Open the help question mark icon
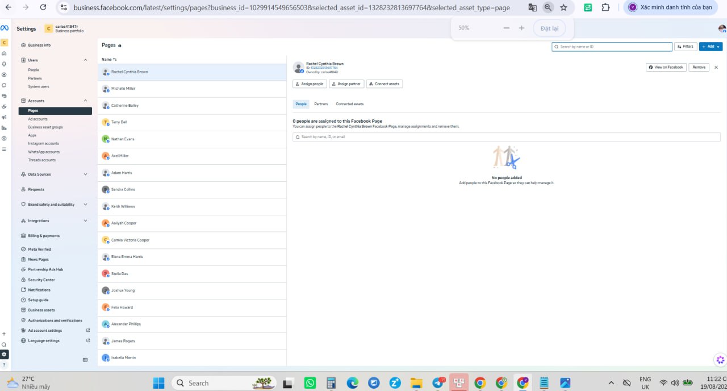 4,365
